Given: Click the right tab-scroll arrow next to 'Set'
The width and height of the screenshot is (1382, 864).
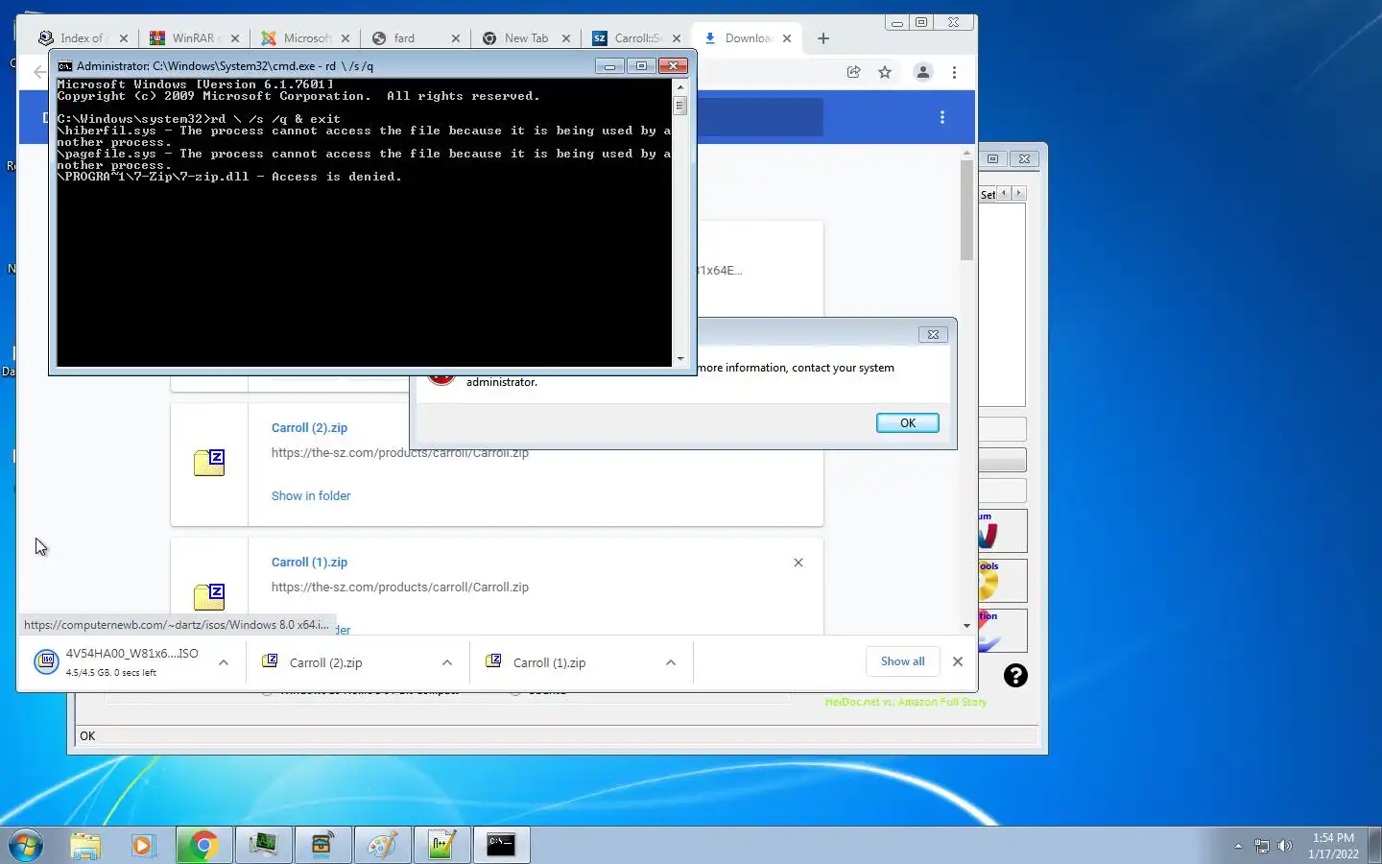Looking at the screenshot, I should click(1019, 193).
